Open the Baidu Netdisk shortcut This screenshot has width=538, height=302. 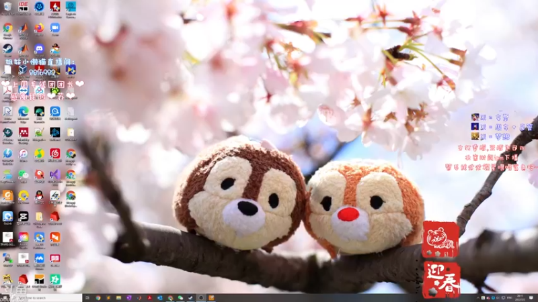39,91
